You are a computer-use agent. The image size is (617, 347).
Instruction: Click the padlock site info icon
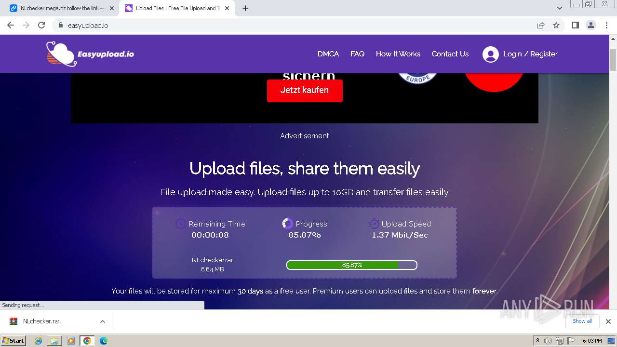[60, 25]
